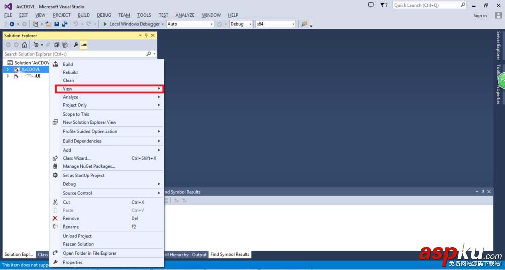Select New Solution Explorer View
Viewport: 505px width, 270px height.
click(x=107, y=122)
